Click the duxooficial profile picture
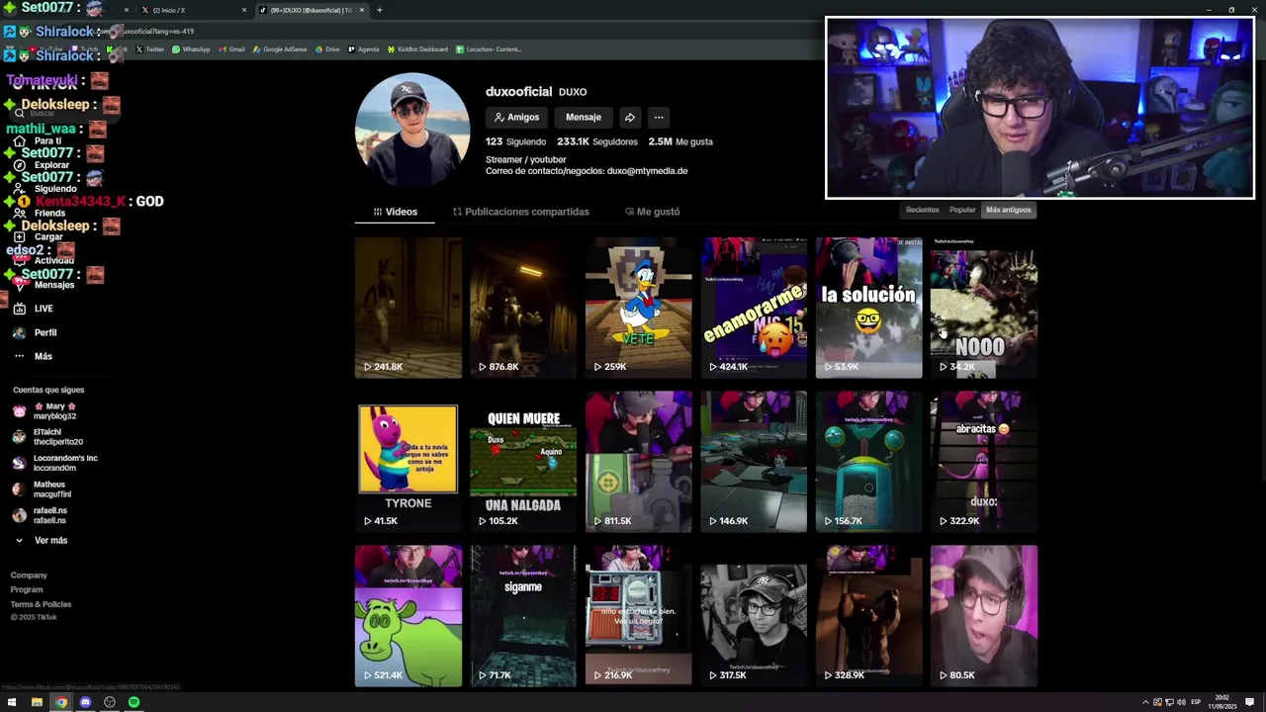 [x=412, y=130]
